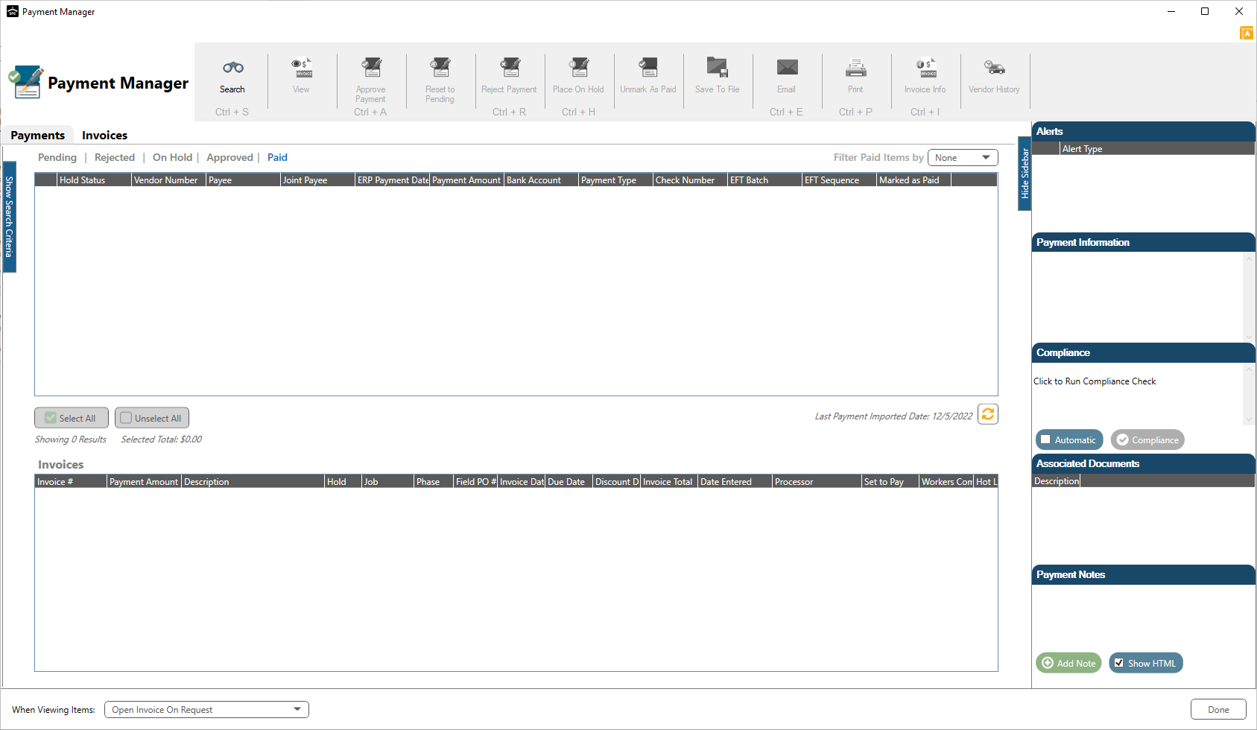The image size is (1257, 730).
Task: Click the Compliance panel scrollbar
Action: coord(1249,394)
